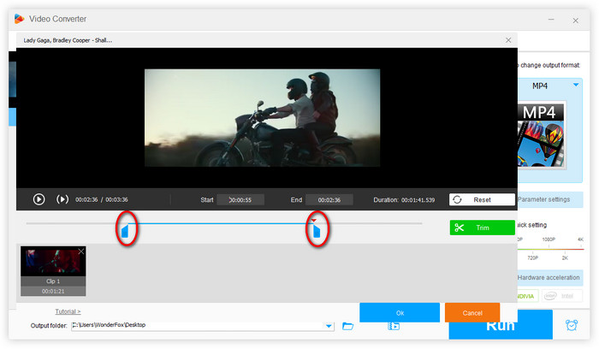This screenshot has width=599, height=349.
Task: Click the Intel acceleration badge
Action: (x=561, y=296)
